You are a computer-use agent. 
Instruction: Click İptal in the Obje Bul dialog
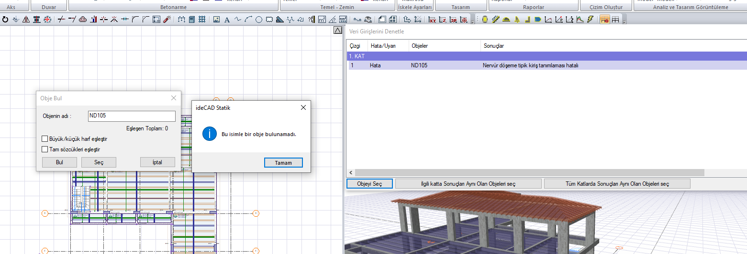pyautogui.click(x=157, y=162)
